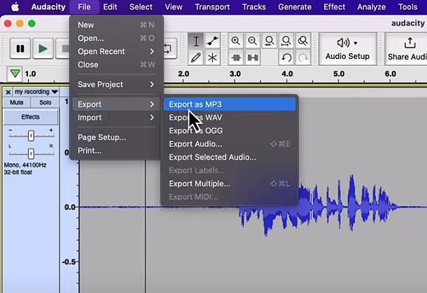This screenshot has width=427, height=293.
Task: Select Export as MP3
Action: [x=230, y=104]
